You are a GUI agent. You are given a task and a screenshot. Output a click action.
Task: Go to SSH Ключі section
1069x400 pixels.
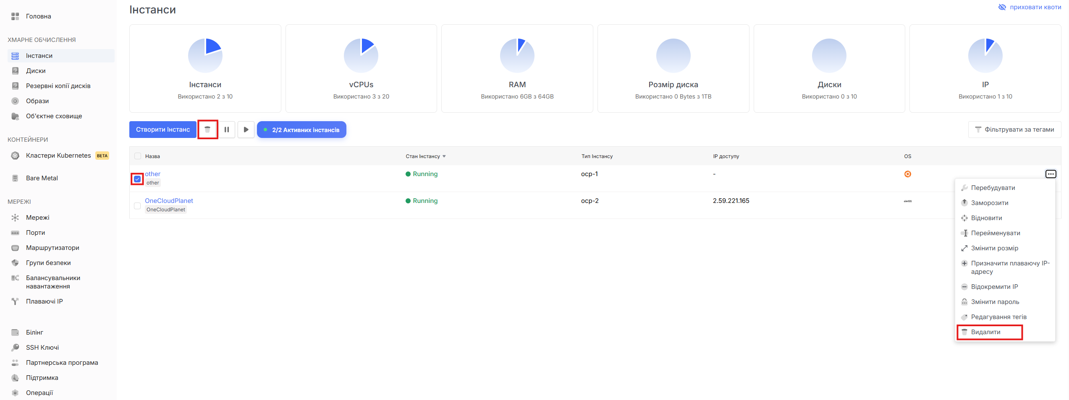click(42, 348)
